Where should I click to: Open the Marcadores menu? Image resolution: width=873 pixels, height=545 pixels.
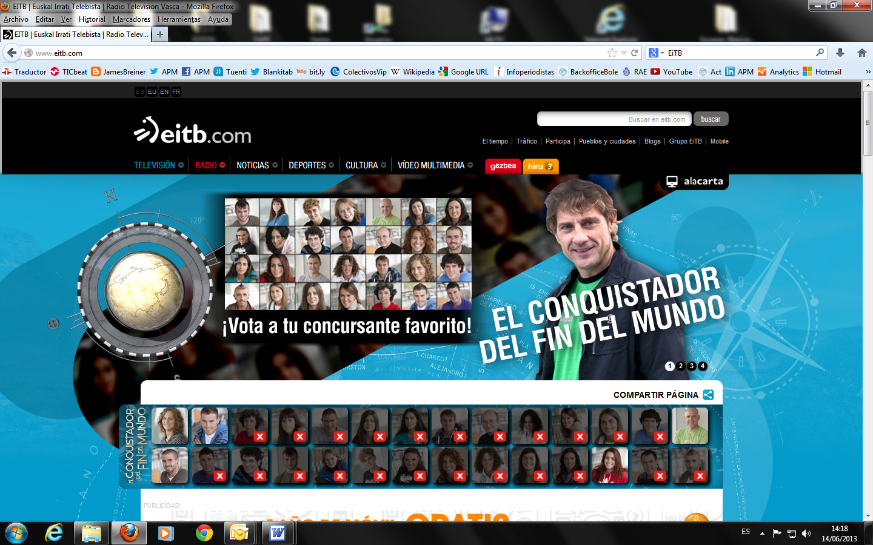coord(132,19)
